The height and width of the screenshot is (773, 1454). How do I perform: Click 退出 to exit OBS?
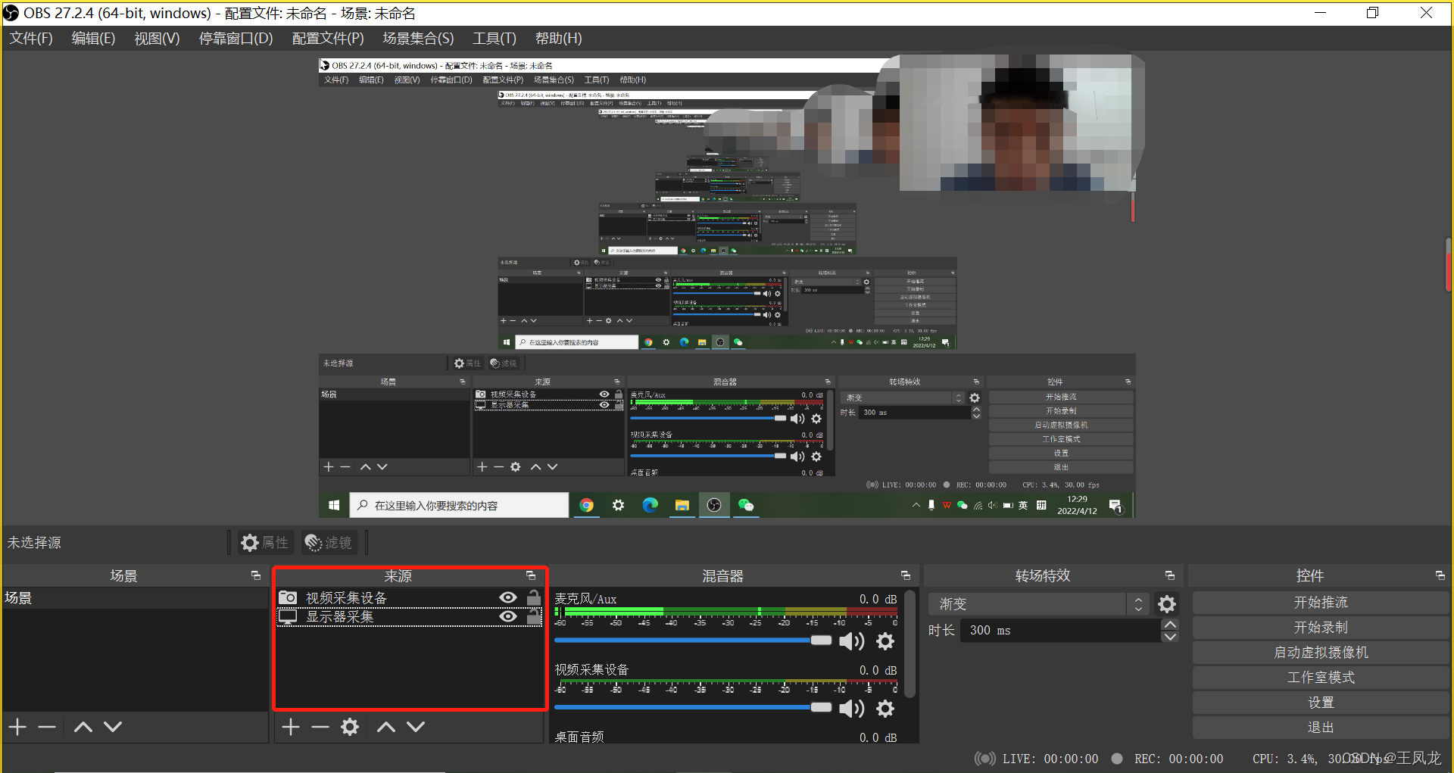1320,728
